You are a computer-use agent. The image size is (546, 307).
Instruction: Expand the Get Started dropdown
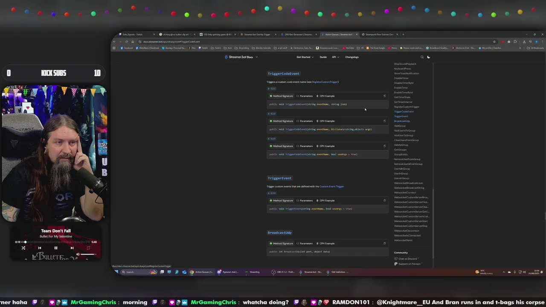(305, 57)
